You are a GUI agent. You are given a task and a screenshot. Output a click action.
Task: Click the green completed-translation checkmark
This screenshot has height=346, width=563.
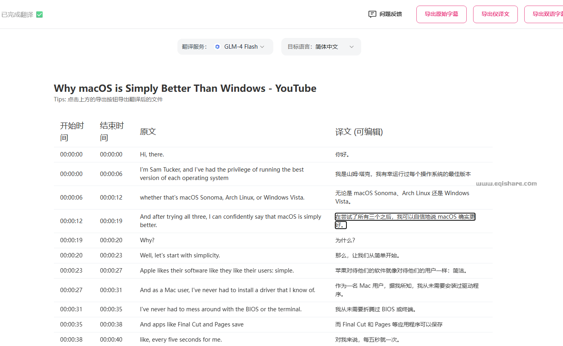point(39,14)
